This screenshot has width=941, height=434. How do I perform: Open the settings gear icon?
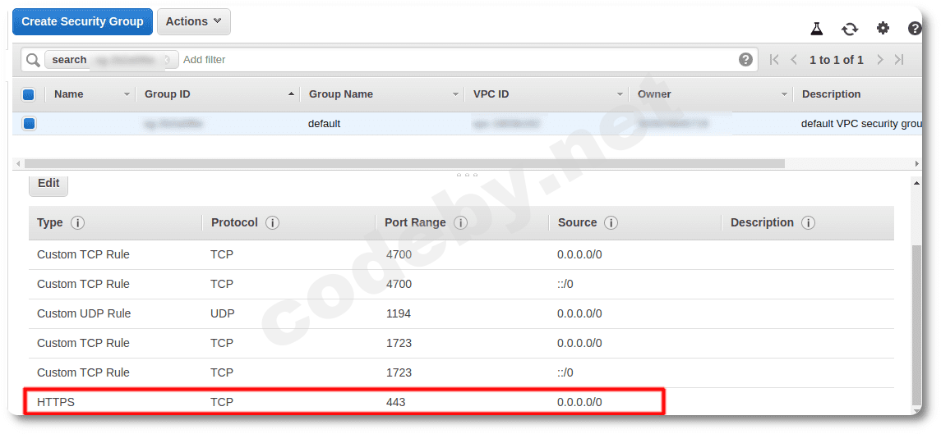click(883, 28)
